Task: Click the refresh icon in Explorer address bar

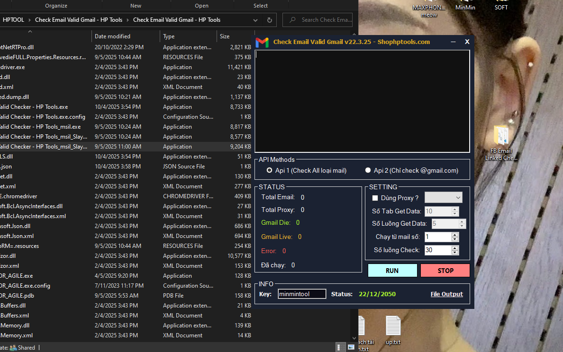Action: pos(270,20)
